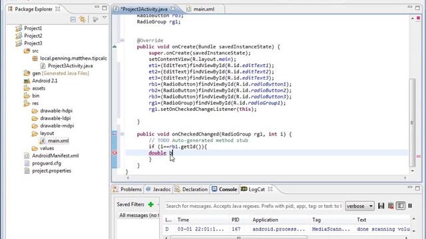This screenshot has width=426, height=239.
Task: Maximize the editor area
Action: [417, 7]
